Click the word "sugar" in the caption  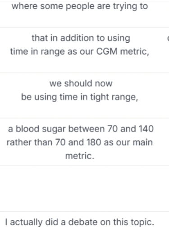click(x=54, y=129)
